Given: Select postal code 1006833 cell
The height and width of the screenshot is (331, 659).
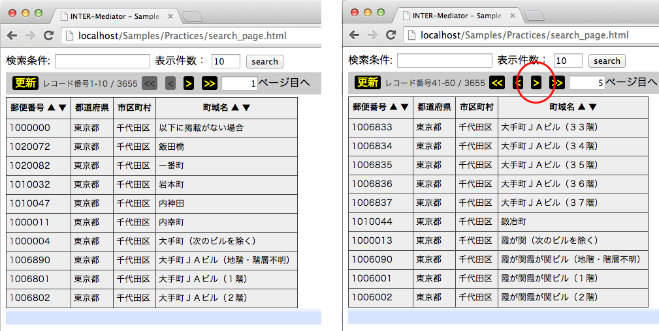Looking at the screenshot, I should point(381,127).
